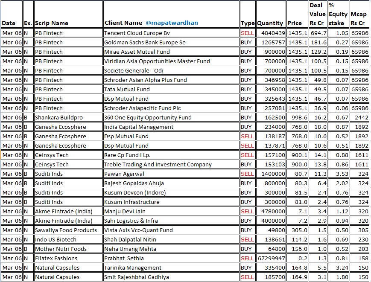Select the 'Sawaliya Food Products' scrip cell
371x282 pixels.
point(68,230)
